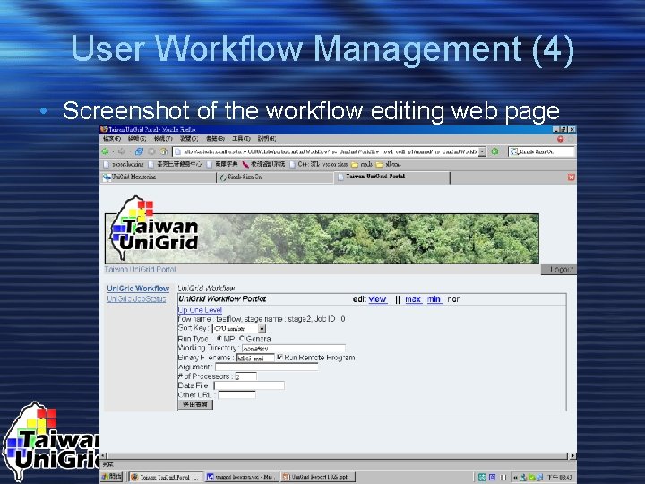Viewport: 645px width, 484px height.
Task: Open the 'mails' bookmark folder
Action: coord(362,164)
